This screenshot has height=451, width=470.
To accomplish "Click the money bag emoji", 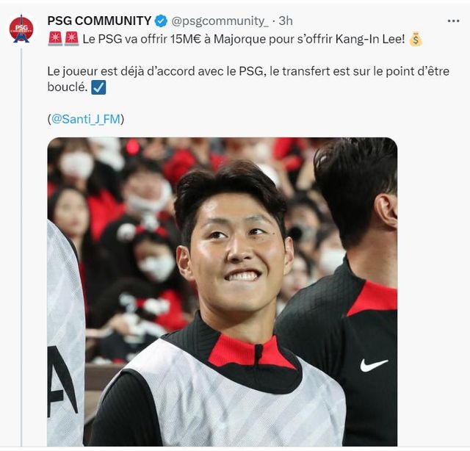I will [416, 39].
